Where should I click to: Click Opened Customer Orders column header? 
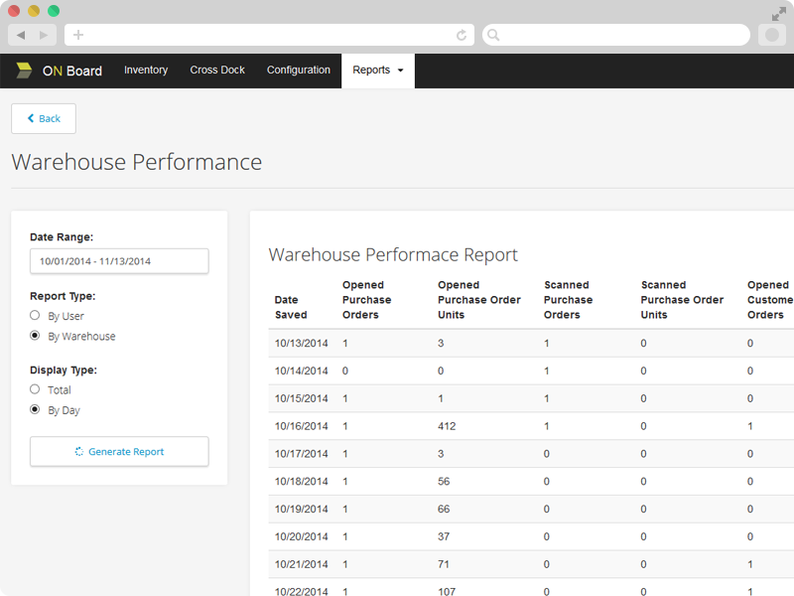[x=770, y=300]
